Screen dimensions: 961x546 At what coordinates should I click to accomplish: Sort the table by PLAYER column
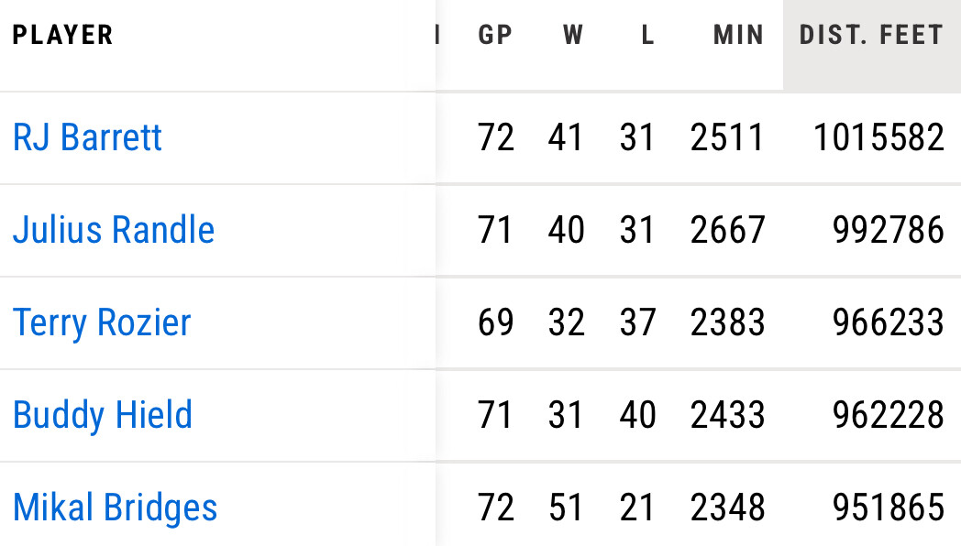point(63,36)
